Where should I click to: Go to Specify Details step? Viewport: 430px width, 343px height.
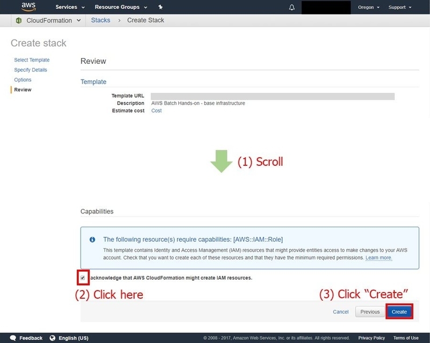(x=31, y=70)
